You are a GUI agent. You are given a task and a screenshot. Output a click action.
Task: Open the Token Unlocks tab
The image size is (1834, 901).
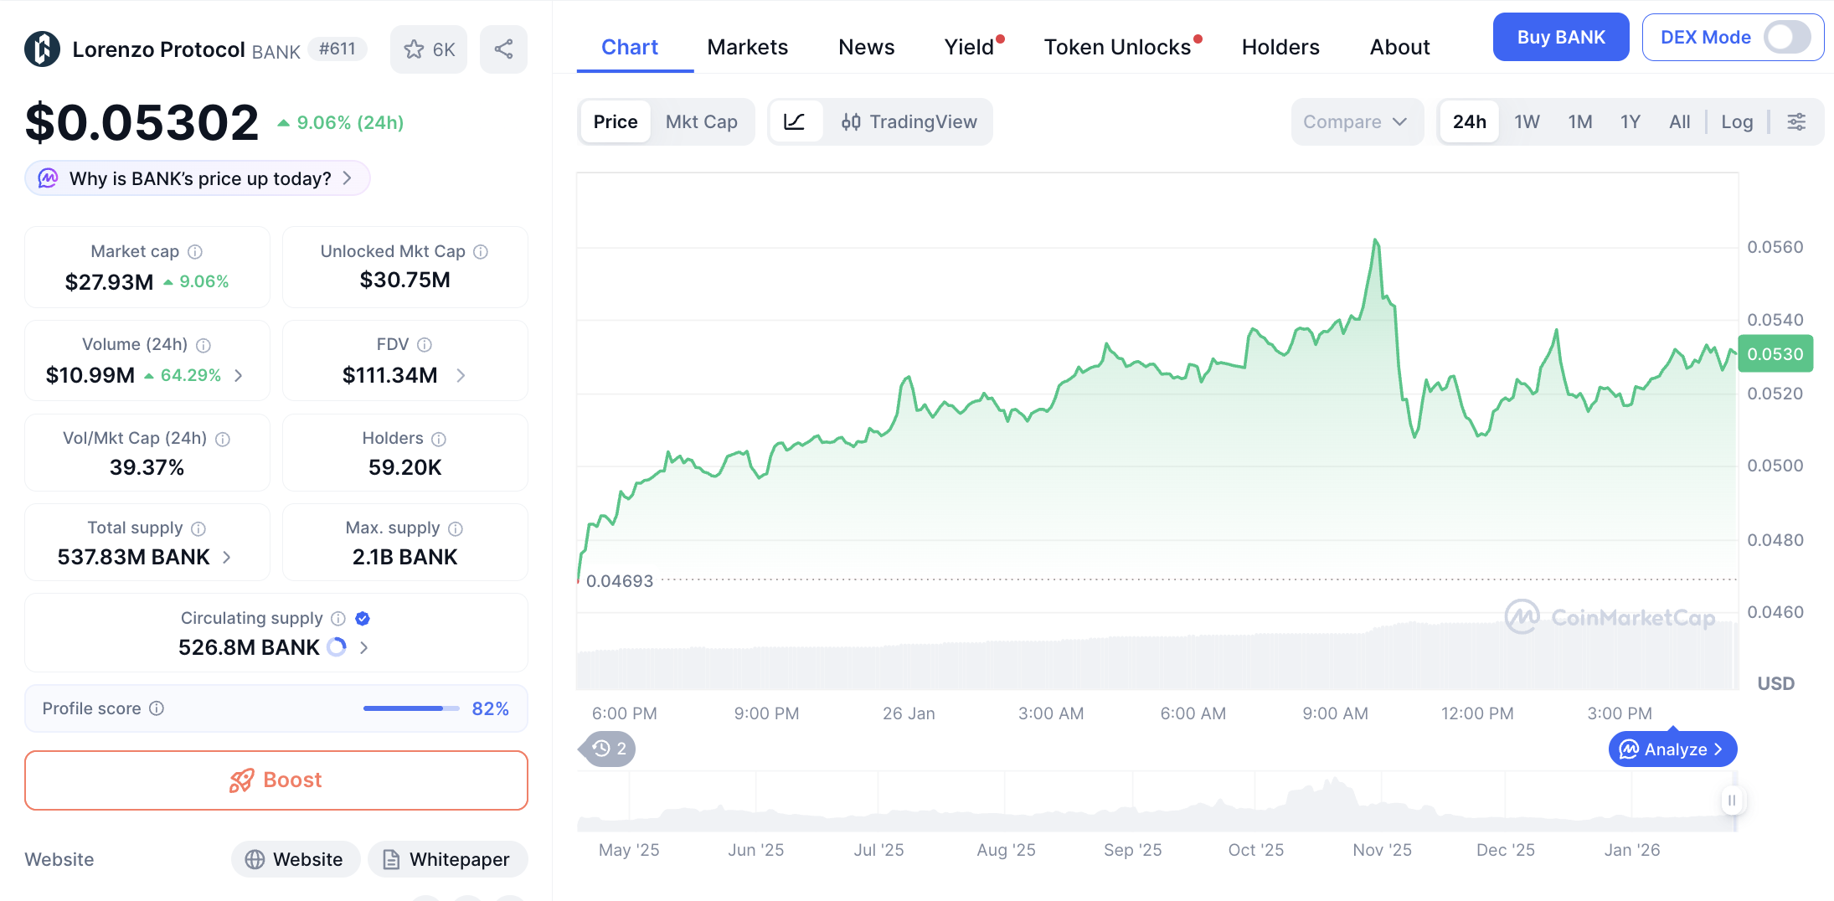coord(1117,48)
